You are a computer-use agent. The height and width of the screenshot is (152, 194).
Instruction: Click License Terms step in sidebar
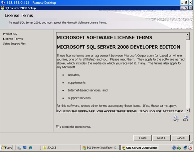13,39
